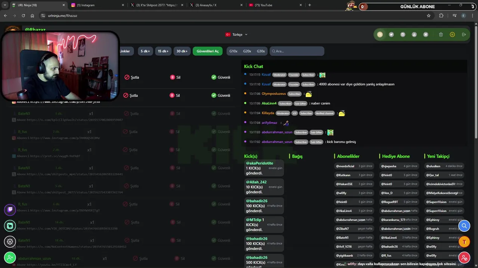
Task: Click the 30 dk+ filter button
Action: (x=182, y=51)
